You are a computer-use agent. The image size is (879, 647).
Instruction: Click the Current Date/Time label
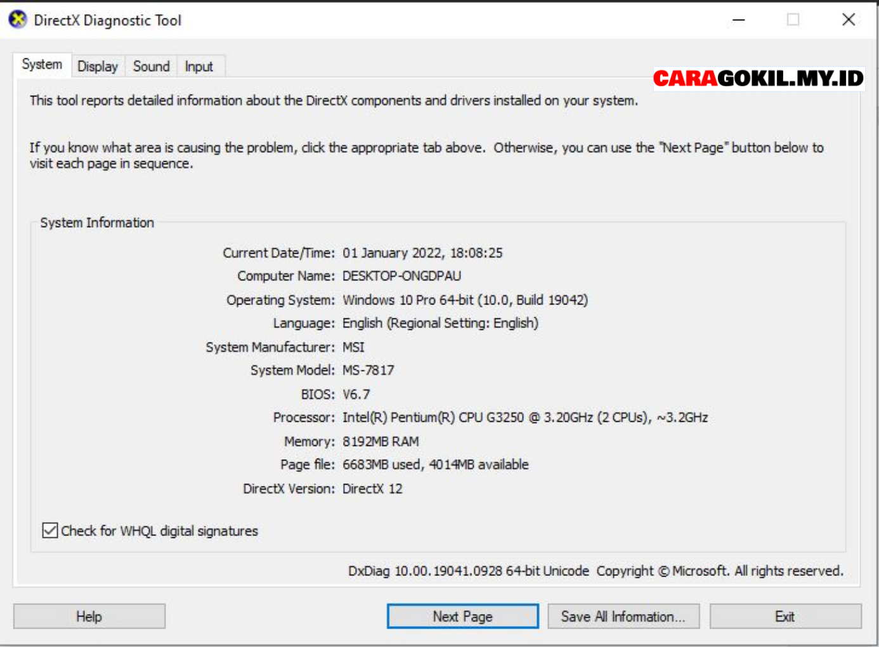278,253
